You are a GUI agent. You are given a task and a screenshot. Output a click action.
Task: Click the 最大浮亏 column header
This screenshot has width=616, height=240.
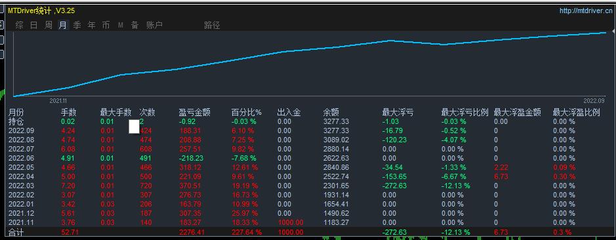(x=398, y=113)
